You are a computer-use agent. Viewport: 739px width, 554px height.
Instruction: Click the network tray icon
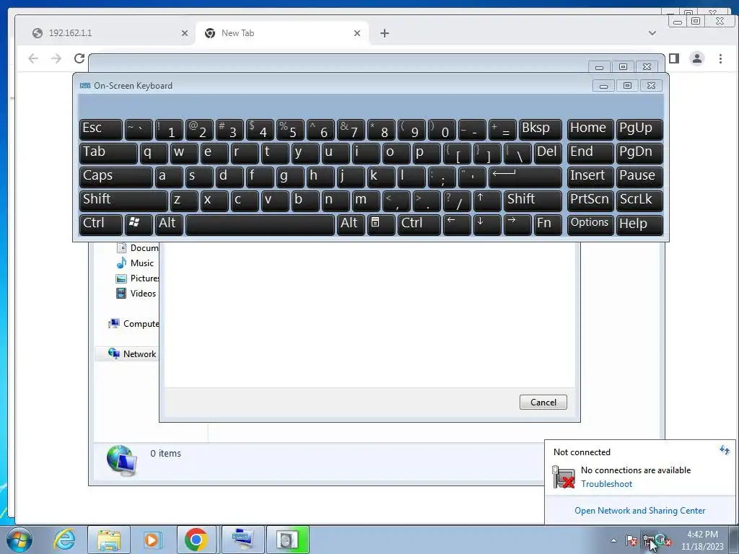649,540
